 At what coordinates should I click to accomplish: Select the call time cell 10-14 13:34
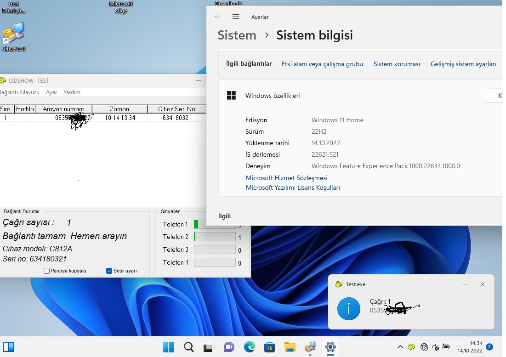(120, 118)
